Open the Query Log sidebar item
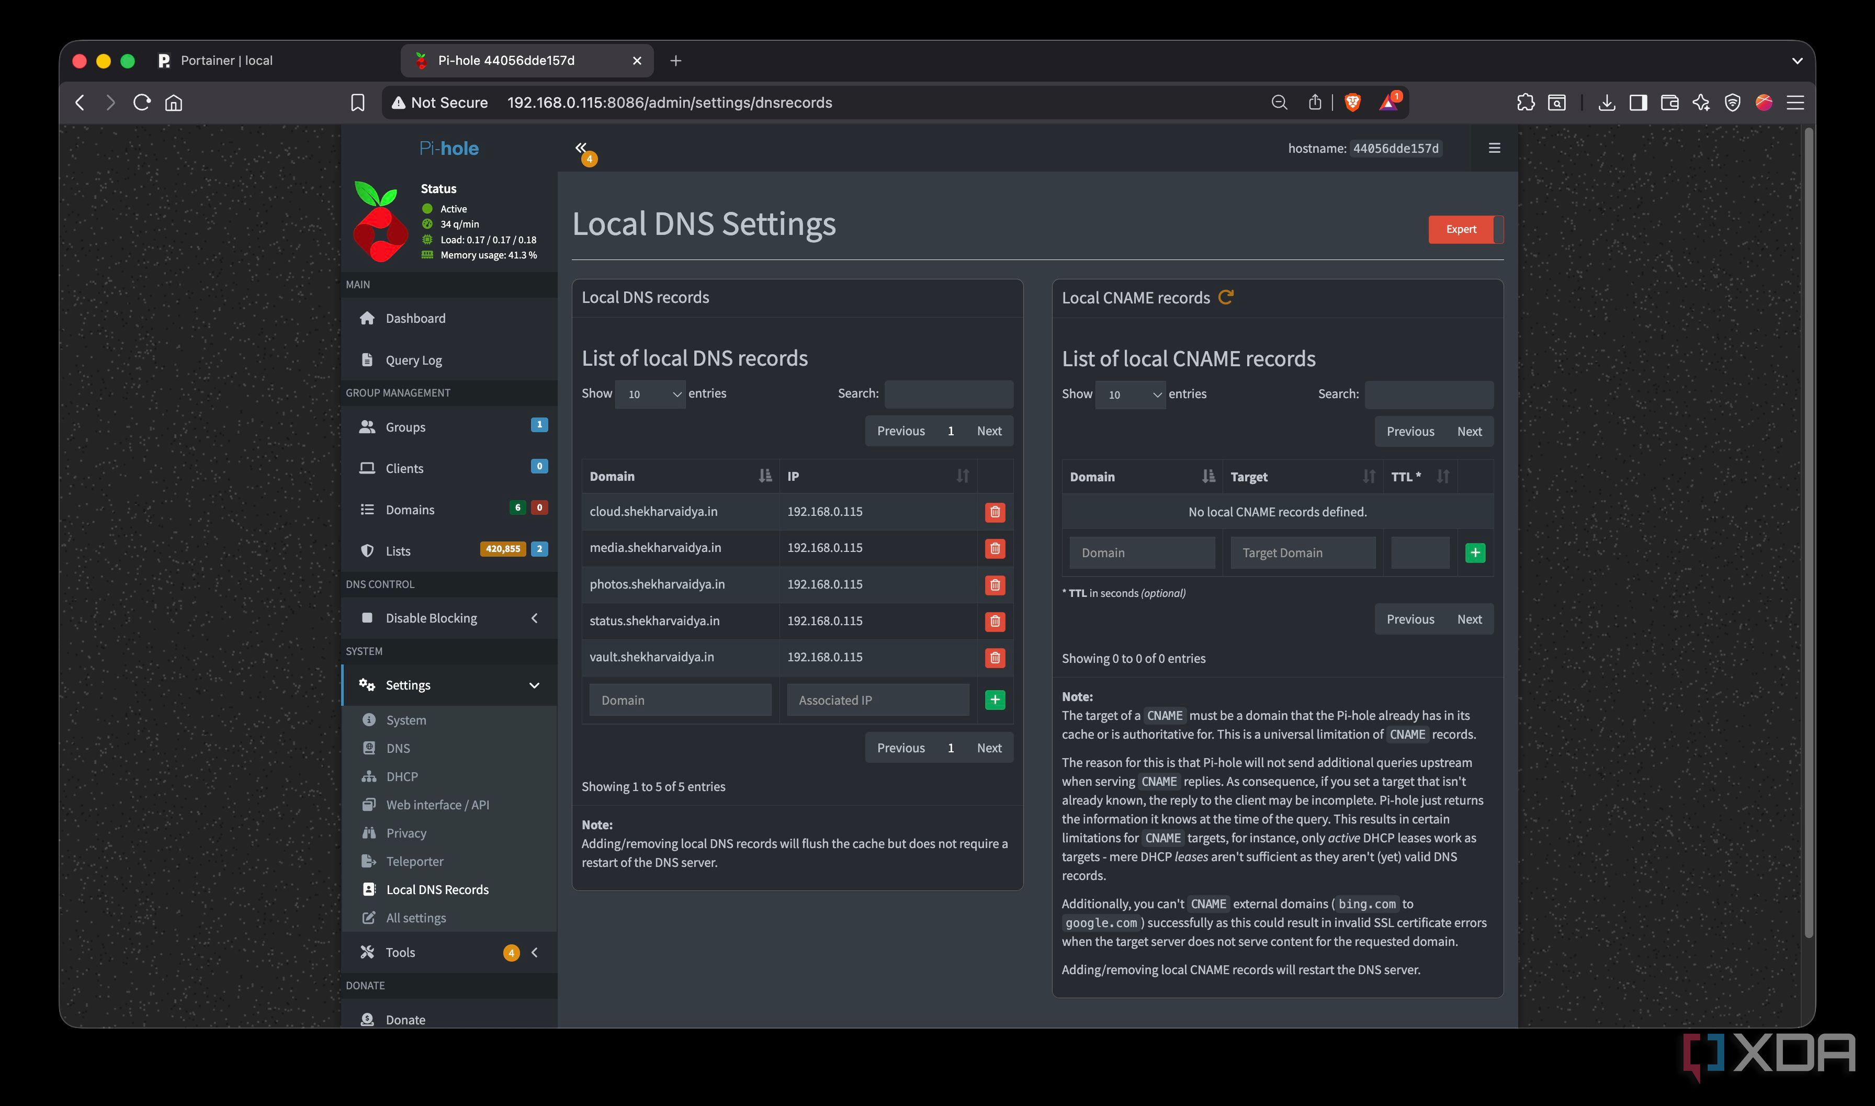The image size is (1875, 1106). pos(449,360)
